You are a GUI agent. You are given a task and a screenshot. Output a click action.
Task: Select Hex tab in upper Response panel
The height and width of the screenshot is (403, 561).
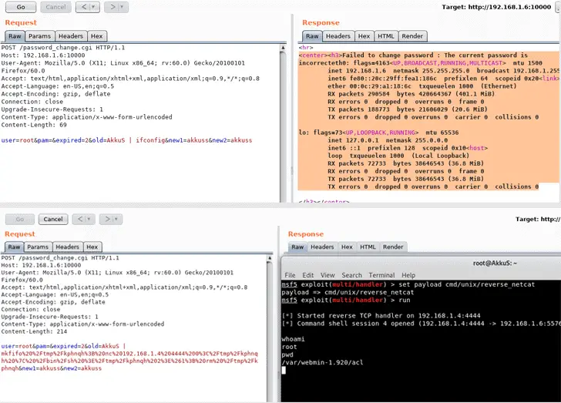pos(364,36)
